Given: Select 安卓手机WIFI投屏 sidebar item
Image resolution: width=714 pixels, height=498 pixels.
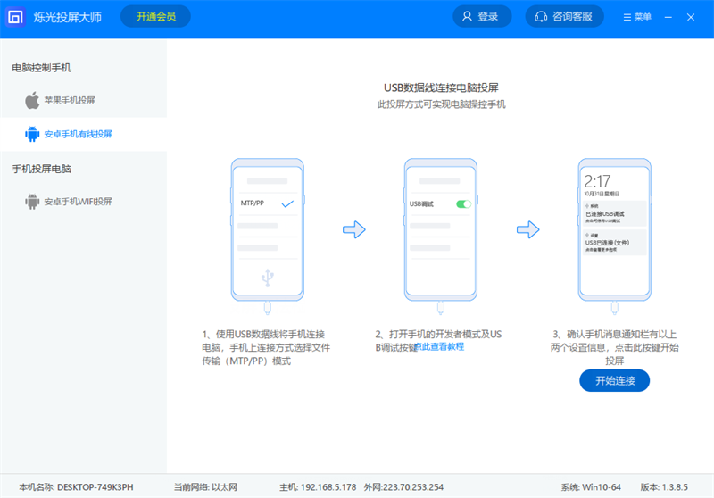Looking at the screenshot, I should 84,202.
